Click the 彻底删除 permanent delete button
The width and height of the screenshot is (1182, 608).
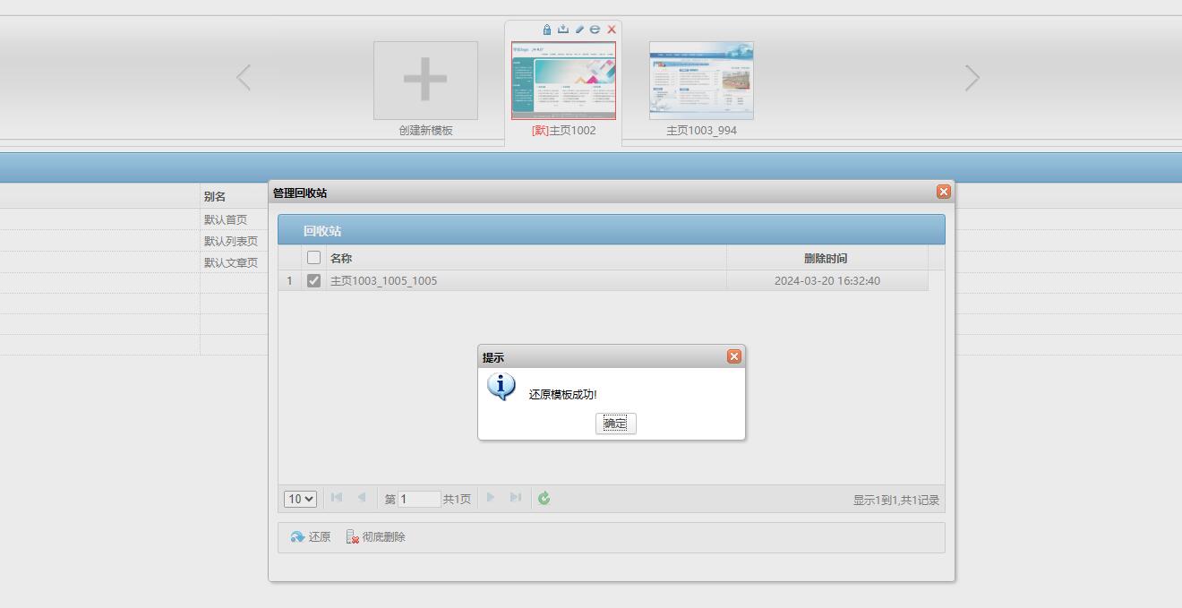375,537
